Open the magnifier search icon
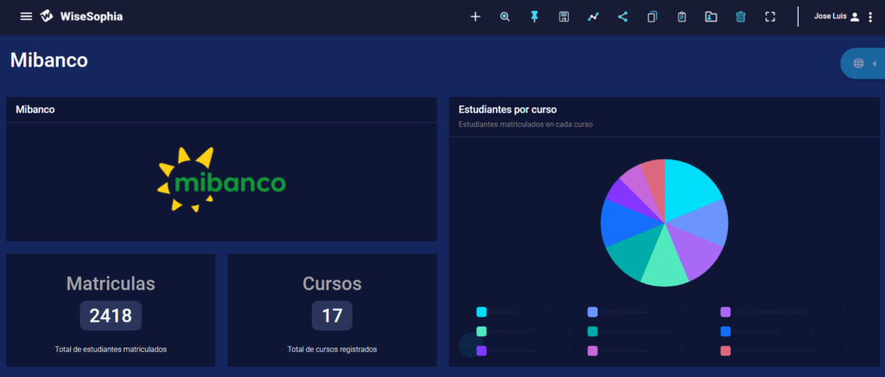Viewport: 885px width, 377px height. pyautogui.click(x=505, y=17)
